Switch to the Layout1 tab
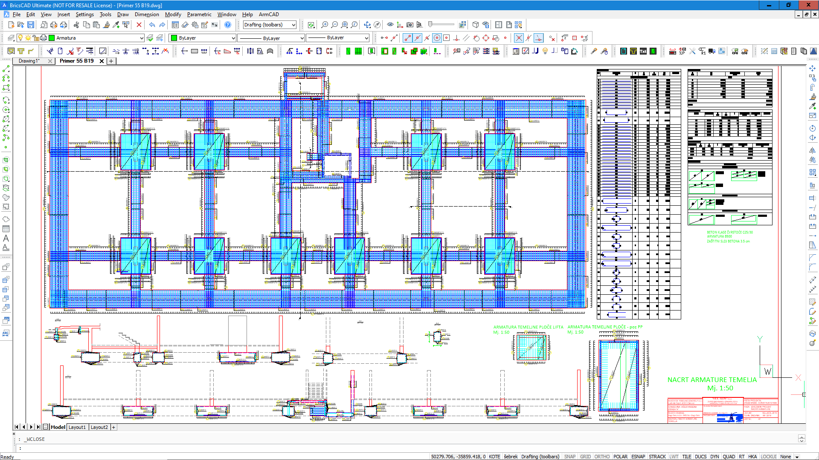This screenshot has width=819, height=460. coord(77,427)
